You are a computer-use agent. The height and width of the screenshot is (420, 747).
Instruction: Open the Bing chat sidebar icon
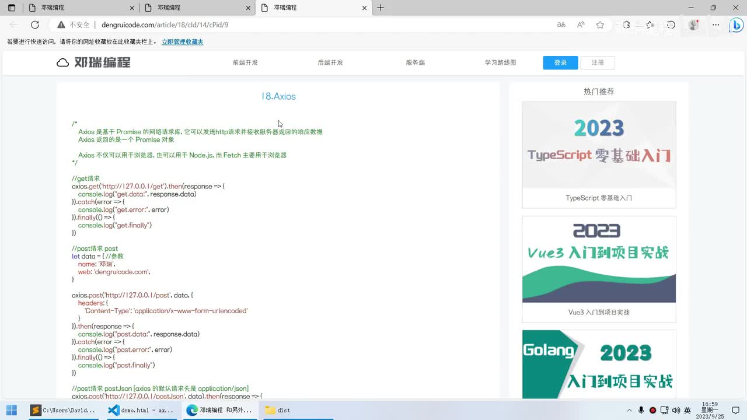coord(736,25)
